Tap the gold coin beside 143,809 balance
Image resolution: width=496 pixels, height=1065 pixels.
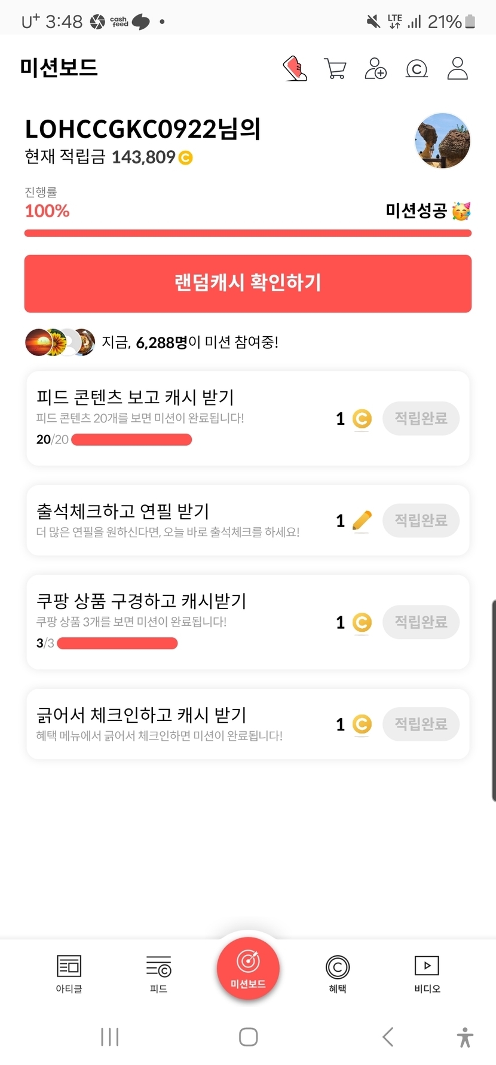point(186,158)
